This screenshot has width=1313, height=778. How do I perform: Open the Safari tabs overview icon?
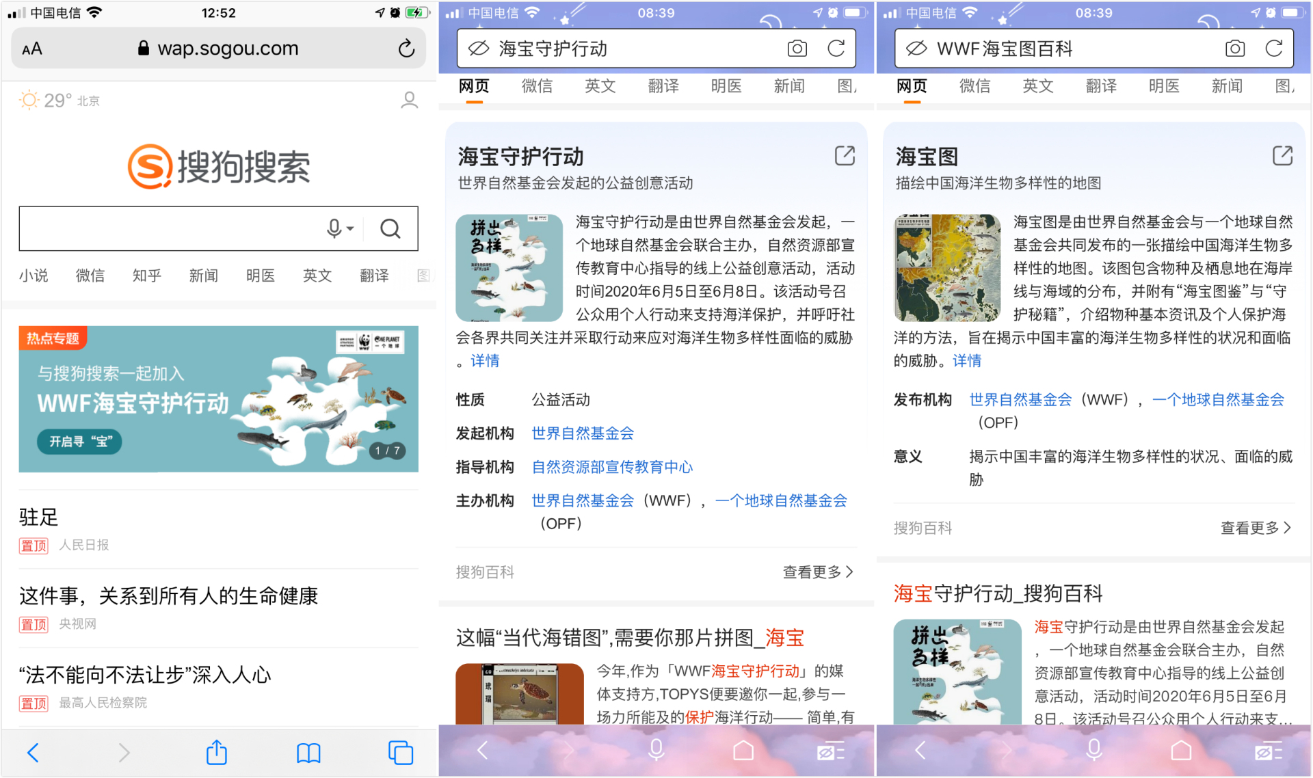coord(401,753)
